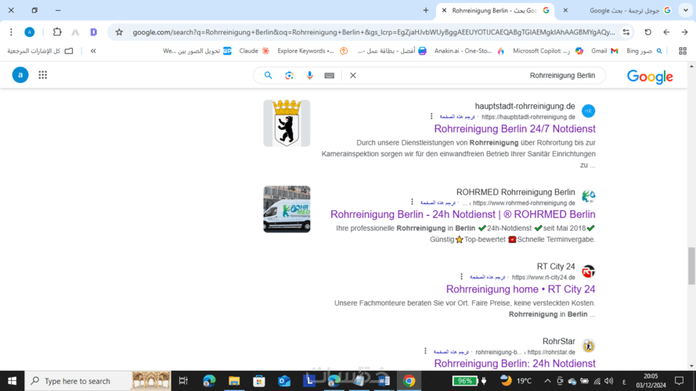696x391 pixels.
Task: Open the tab search dropdown arrow
Action: [686, 10]
